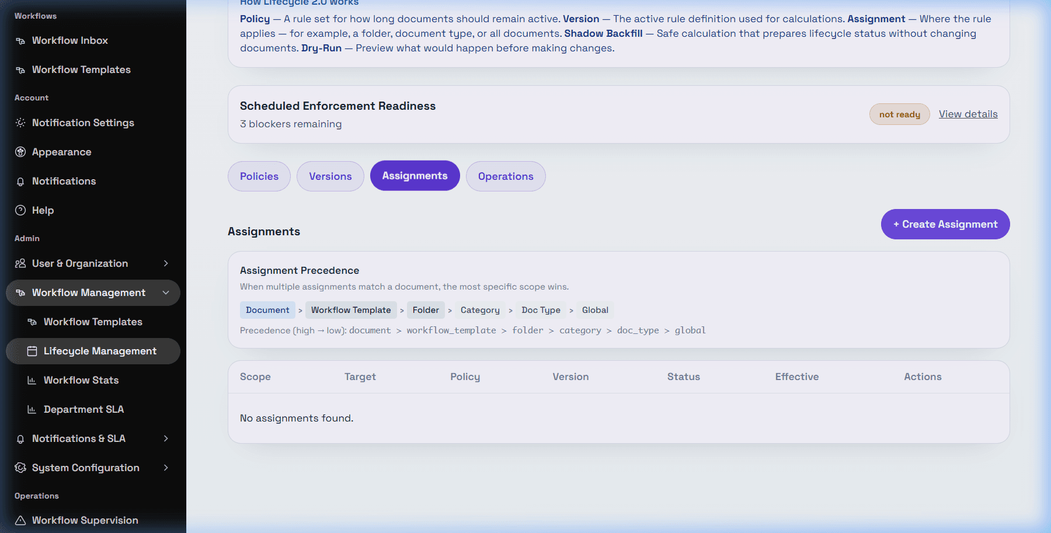The height and width of the screenshot is (533, 1051).
Task: Open Lifecycle Management in sidebar
Action: 93,351
